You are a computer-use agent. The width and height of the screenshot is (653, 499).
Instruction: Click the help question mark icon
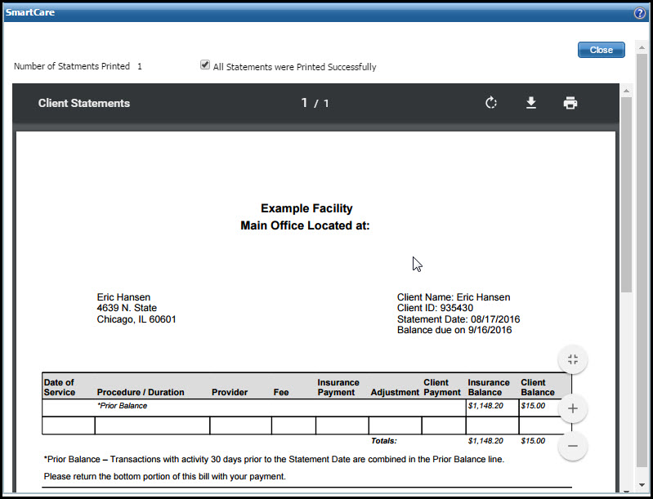click(639, 13)
